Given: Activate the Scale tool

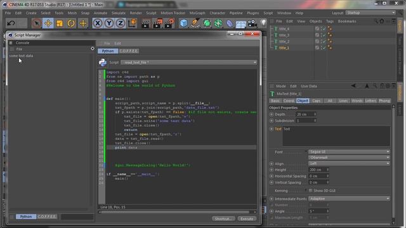Looking at the screenshot, I should pyautogui.click(x=60, y=23).
